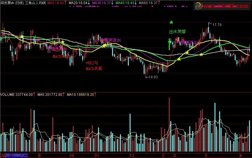Click the highlighted date 2011/08/02/二
Image resolution: width=252 pixels, height=158 pixels.
(16, 155)
